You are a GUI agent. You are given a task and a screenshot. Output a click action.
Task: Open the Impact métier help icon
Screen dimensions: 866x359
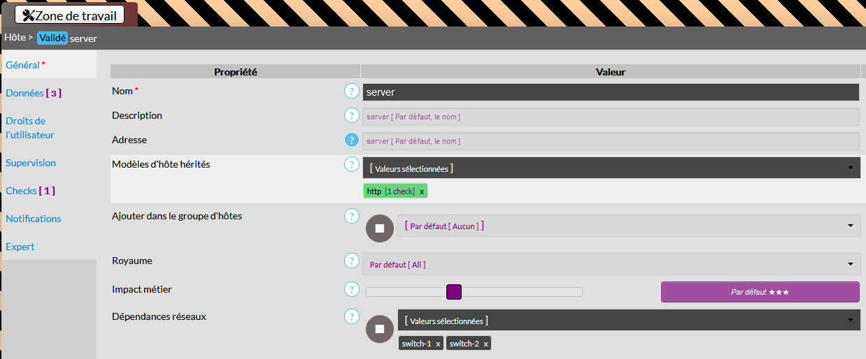point(352,289)
